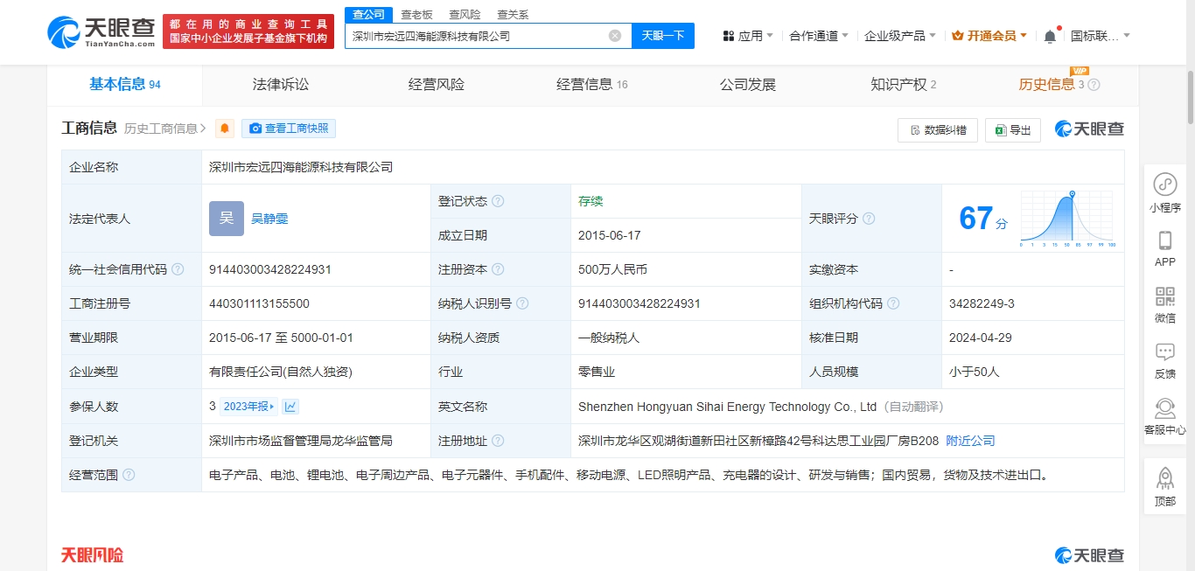Switch to the 公司发展 tab
Image resolution: width=1195 pixels, height=571 pixels.
tap(748, 85)
